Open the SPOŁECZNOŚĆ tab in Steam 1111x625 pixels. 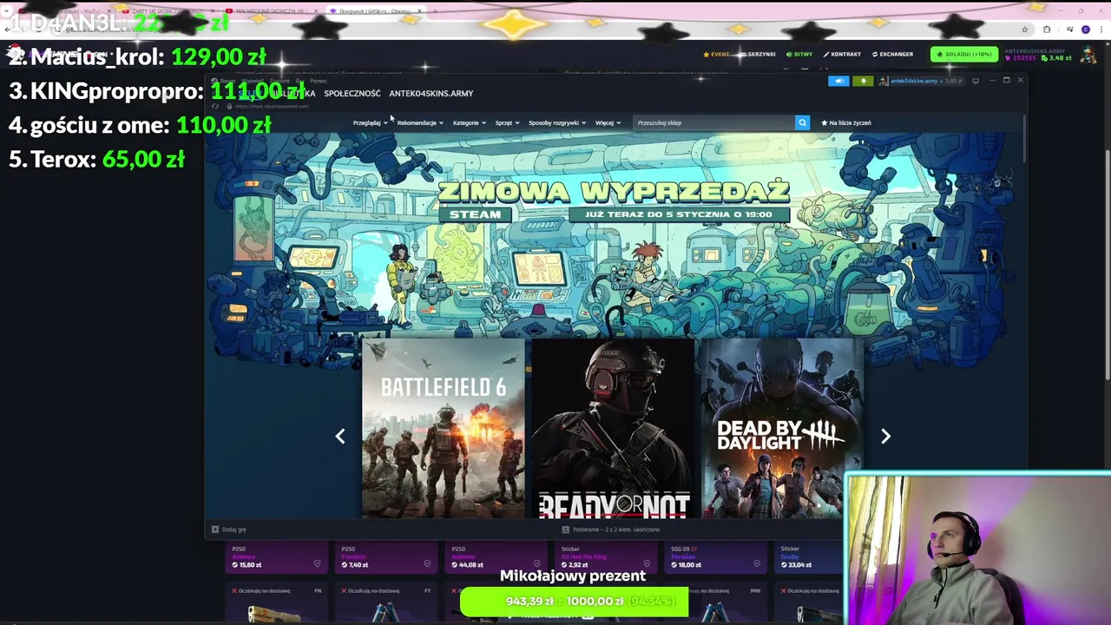352,93
